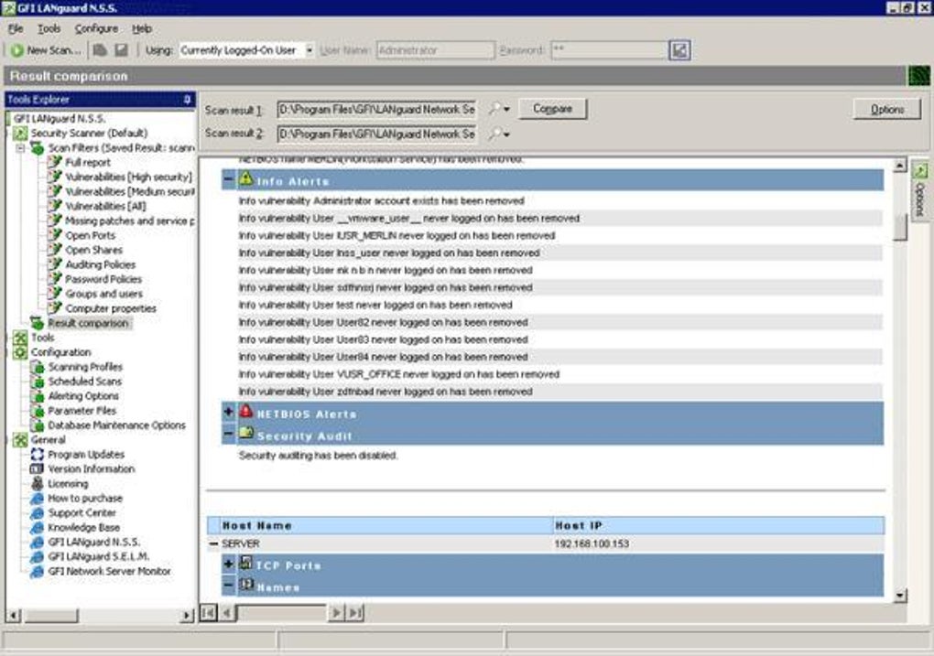Expand the TCP Ports section
Screen dimensions: 934x656
click(x=229, y=564)
